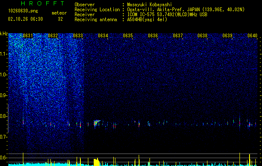Click the Observer label
The width and height of the screenshot is (262, 166).
pos(85,5)
